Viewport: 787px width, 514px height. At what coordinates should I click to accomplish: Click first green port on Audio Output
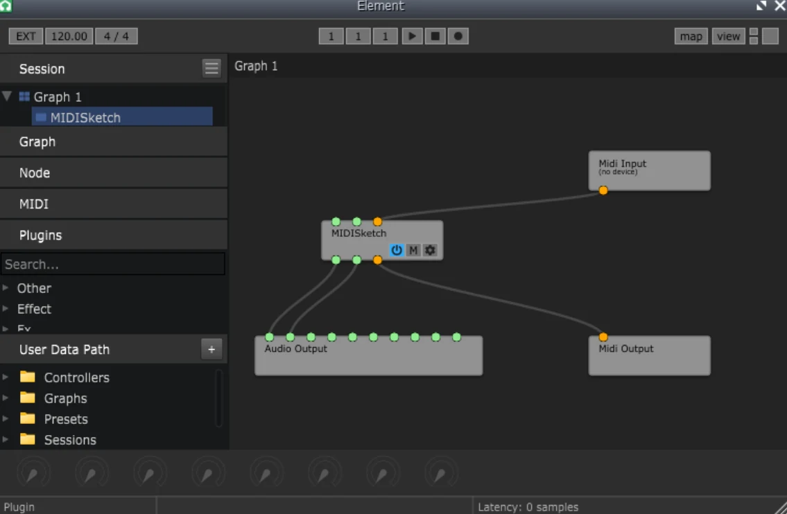[270, 337]
